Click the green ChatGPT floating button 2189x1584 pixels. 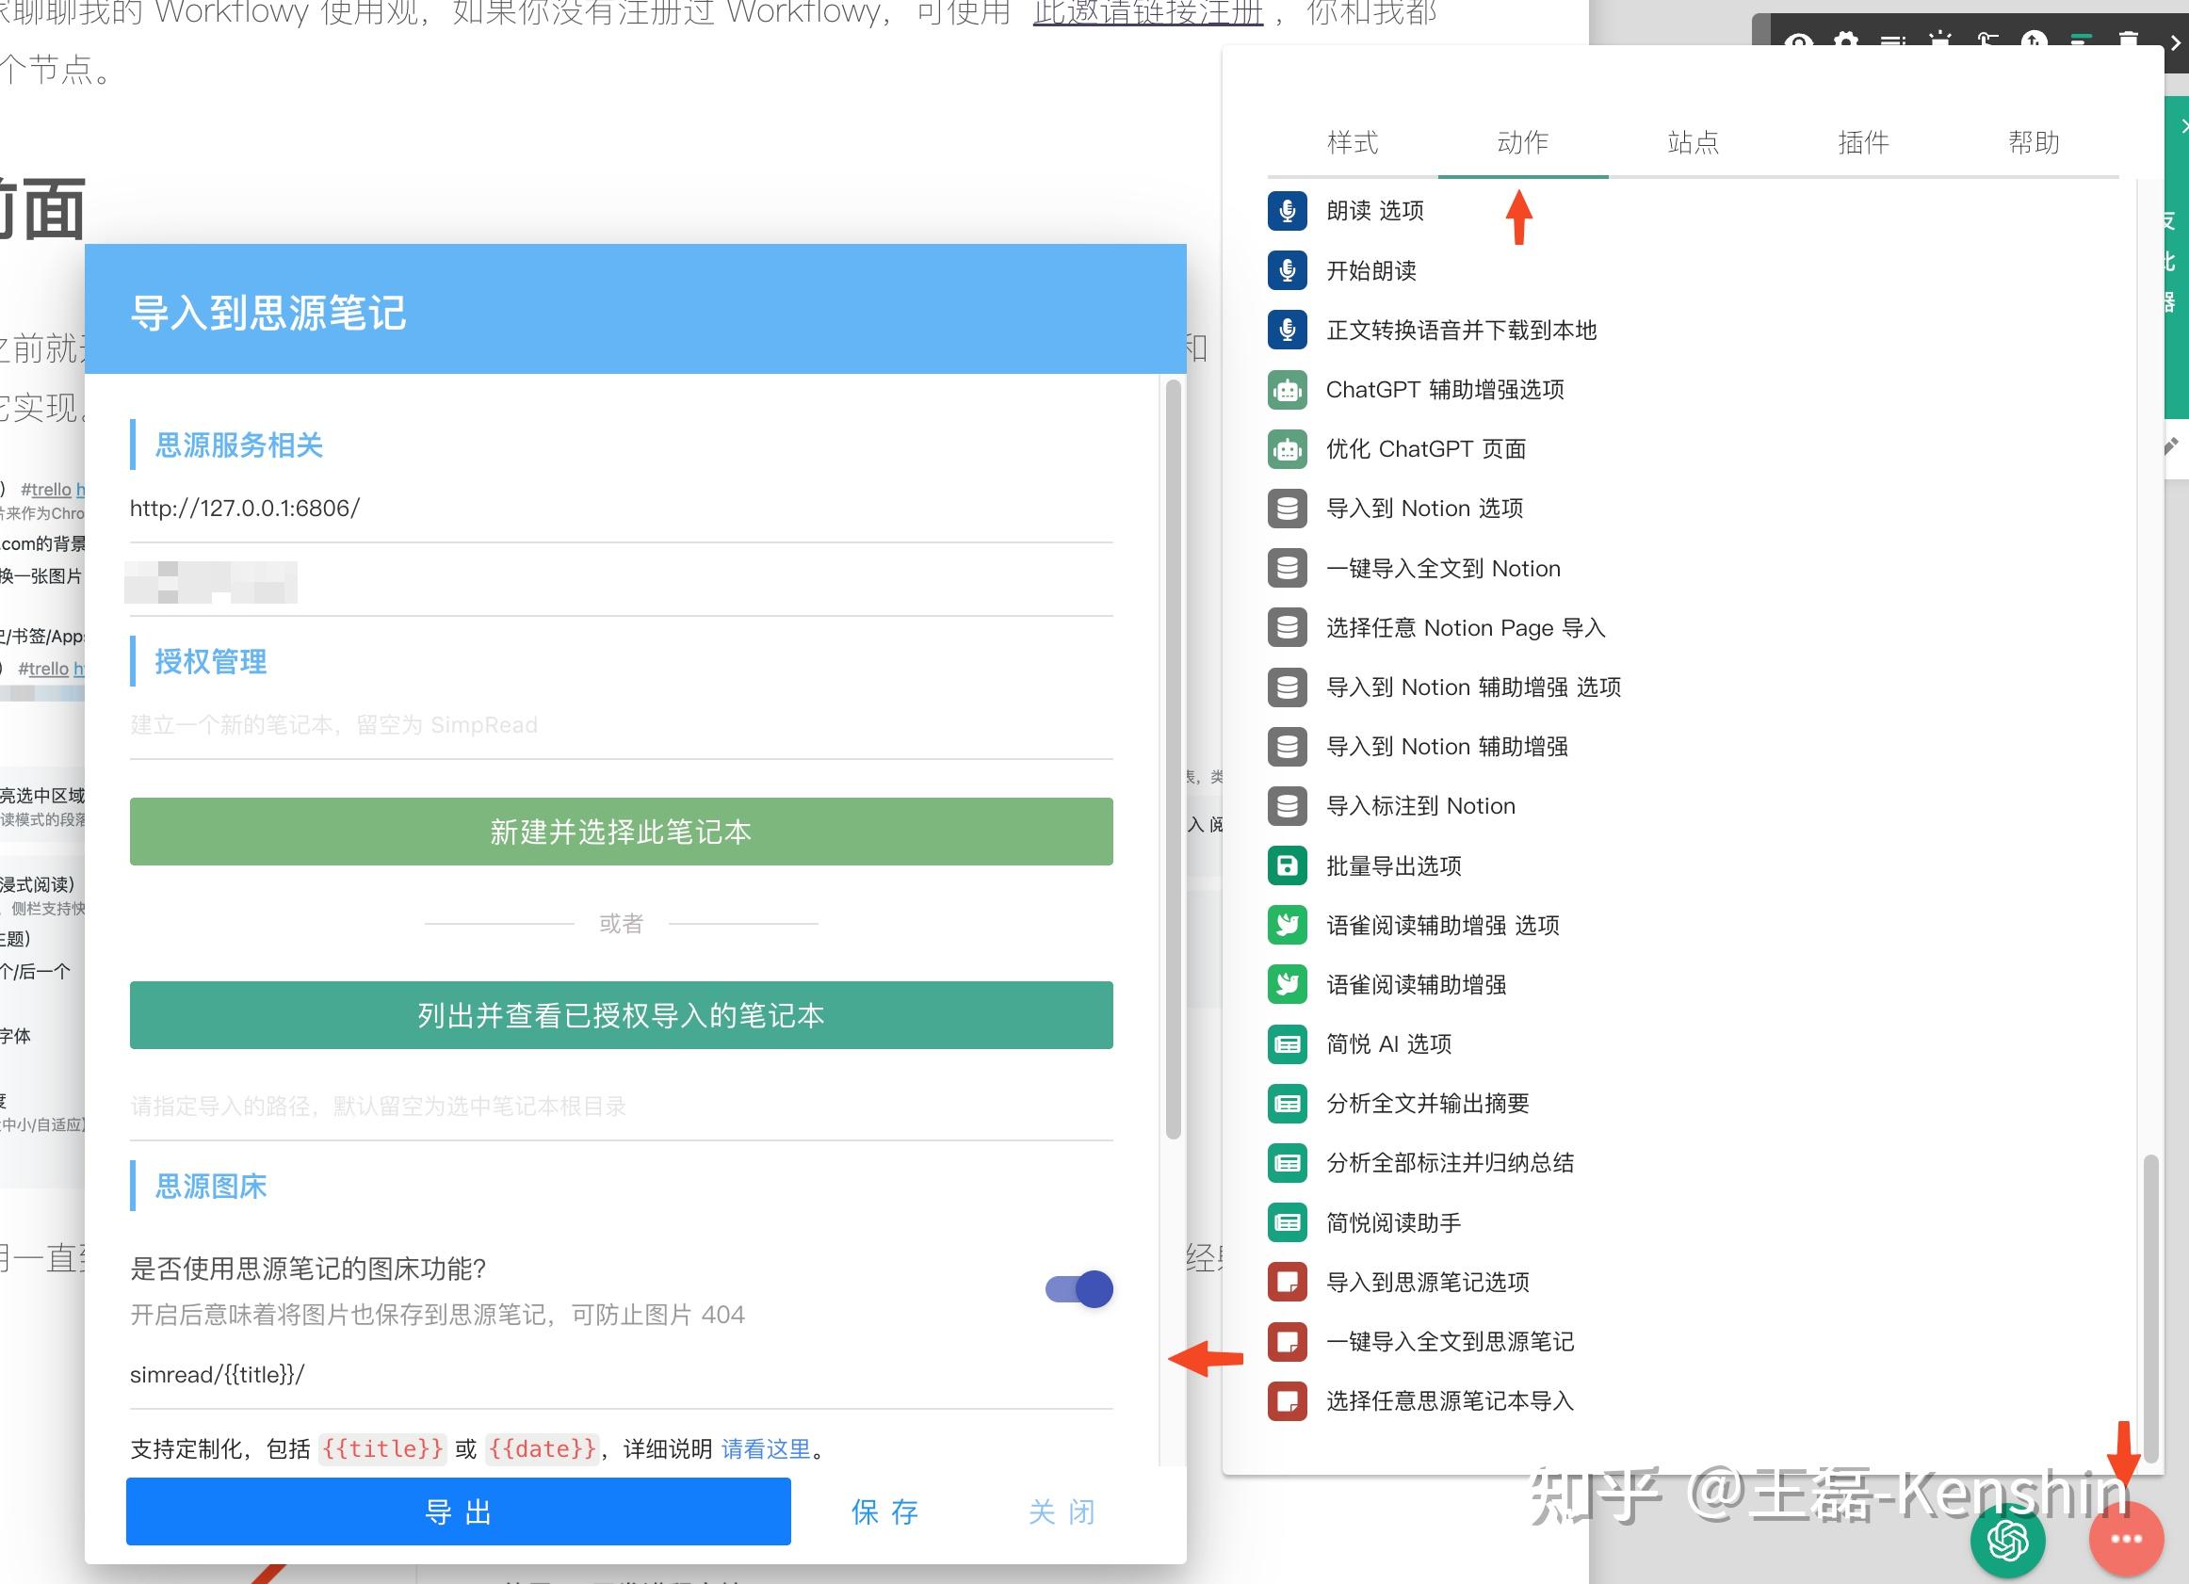pyautogui.click(x=2007, y=1540)
